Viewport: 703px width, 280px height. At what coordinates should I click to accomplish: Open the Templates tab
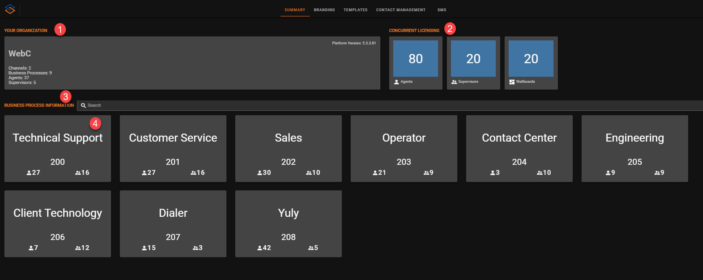(355, 10)
